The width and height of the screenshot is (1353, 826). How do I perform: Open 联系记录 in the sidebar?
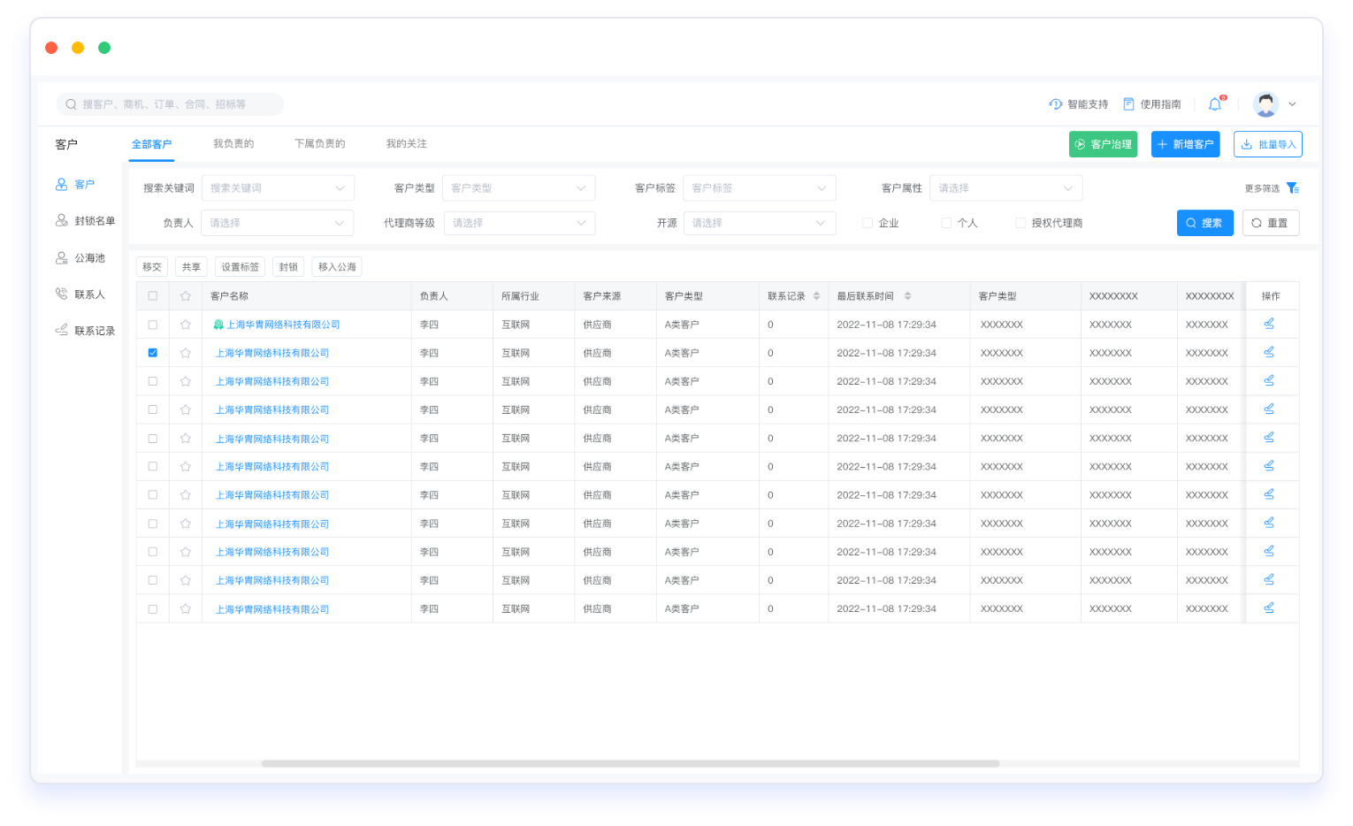[85, 330]
